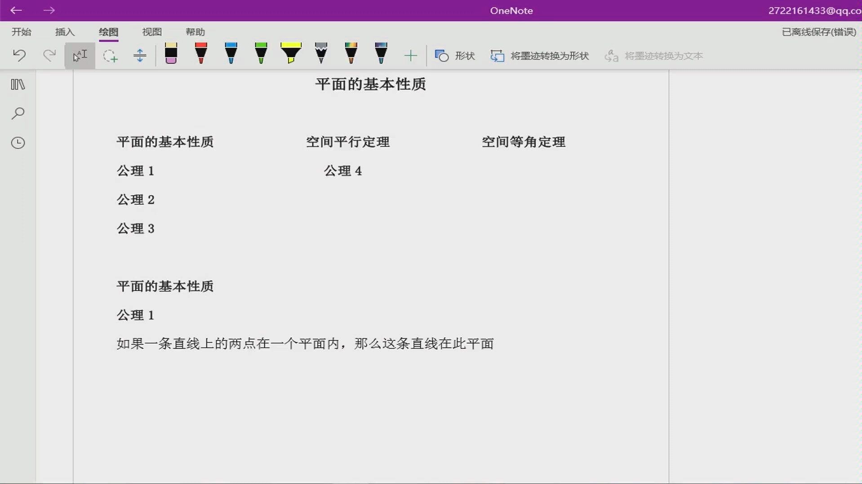
Task: Switch to the 开始 tab
Action: pos(21,32)
